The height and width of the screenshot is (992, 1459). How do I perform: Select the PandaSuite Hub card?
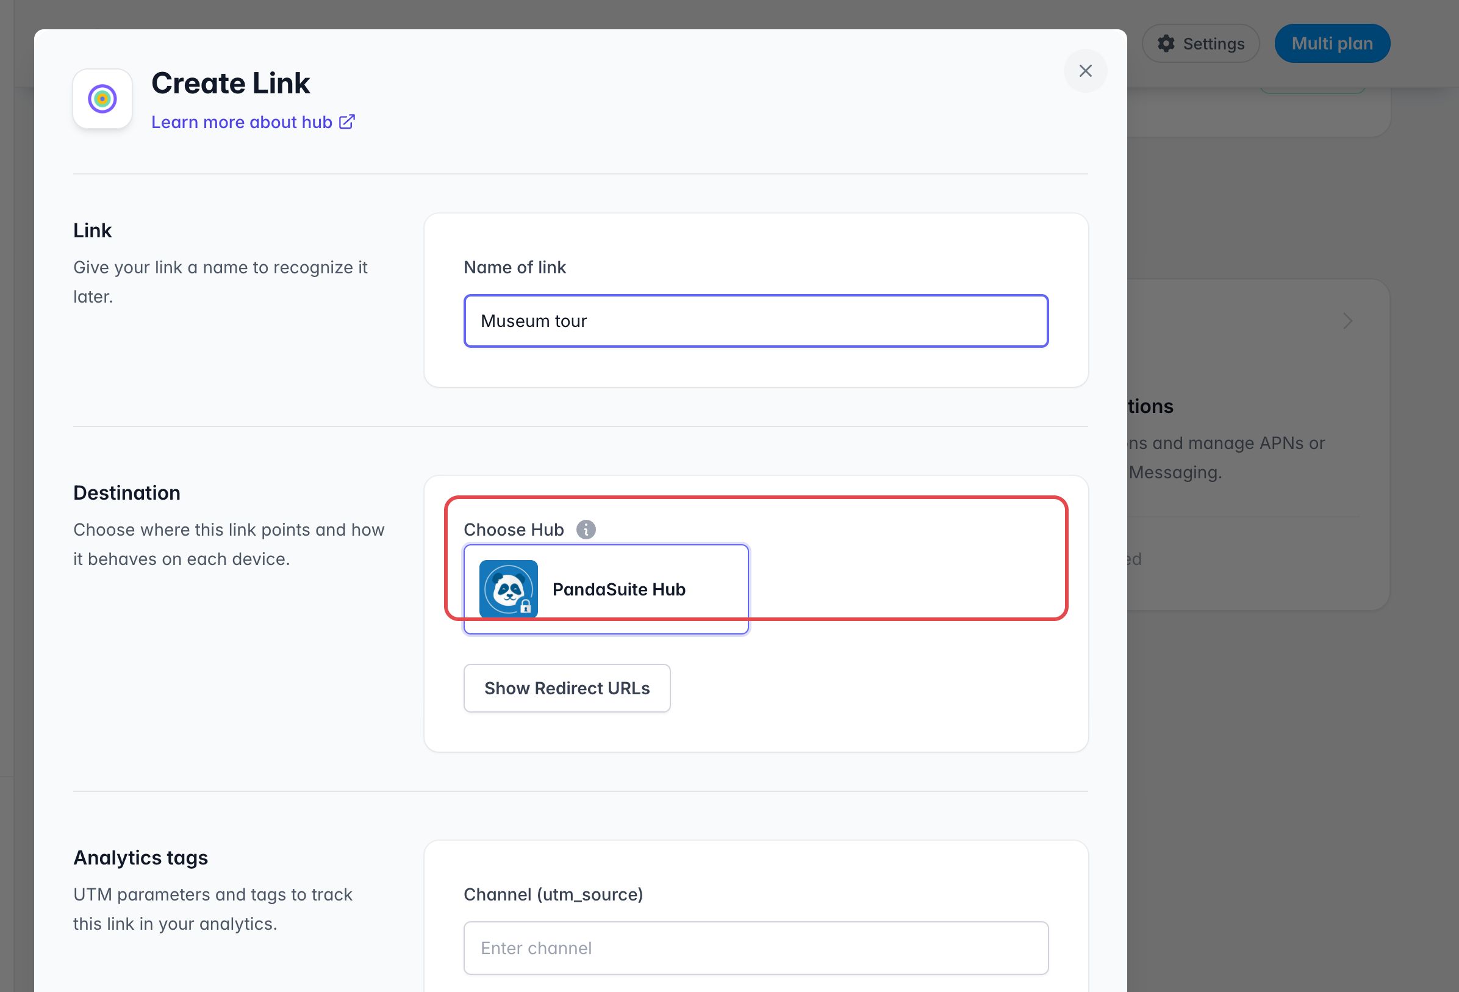coord(606,589)
